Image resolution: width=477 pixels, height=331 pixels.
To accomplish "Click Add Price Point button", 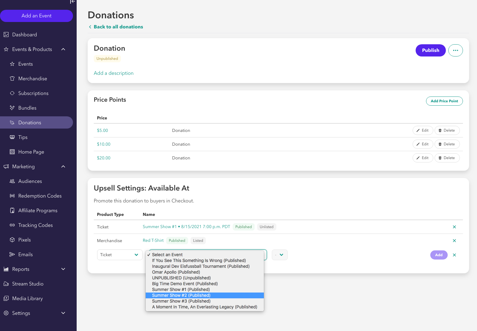I will [x=444, y=101].
